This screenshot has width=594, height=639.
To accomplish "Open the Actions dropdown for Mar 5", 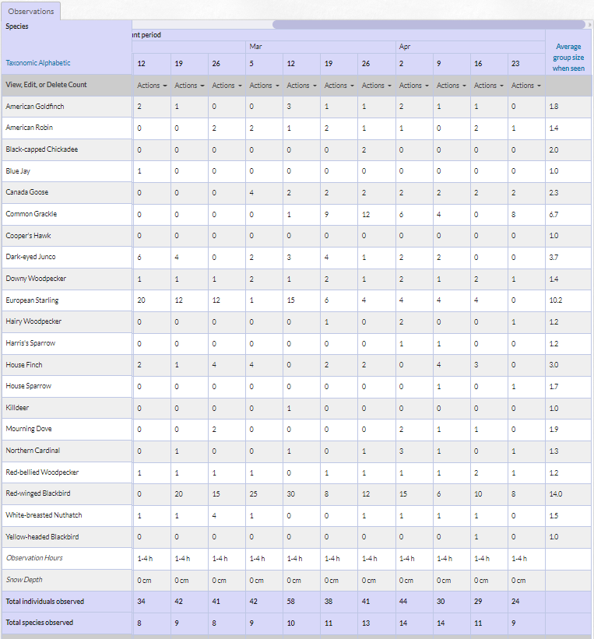I will (264, 86).
